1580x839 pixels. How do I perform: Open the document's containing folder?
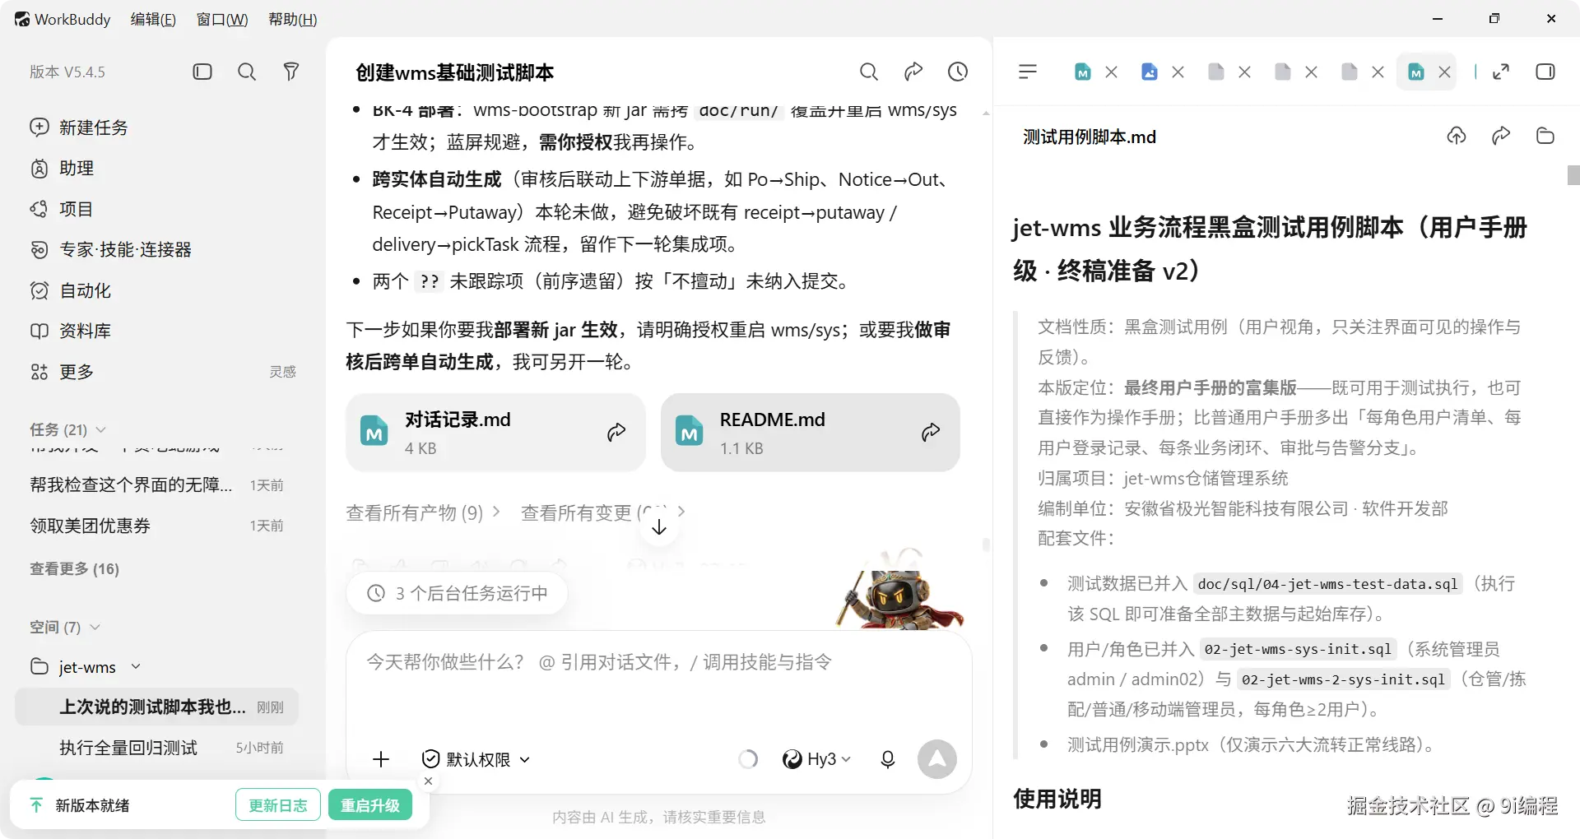tap(1545, 136)
